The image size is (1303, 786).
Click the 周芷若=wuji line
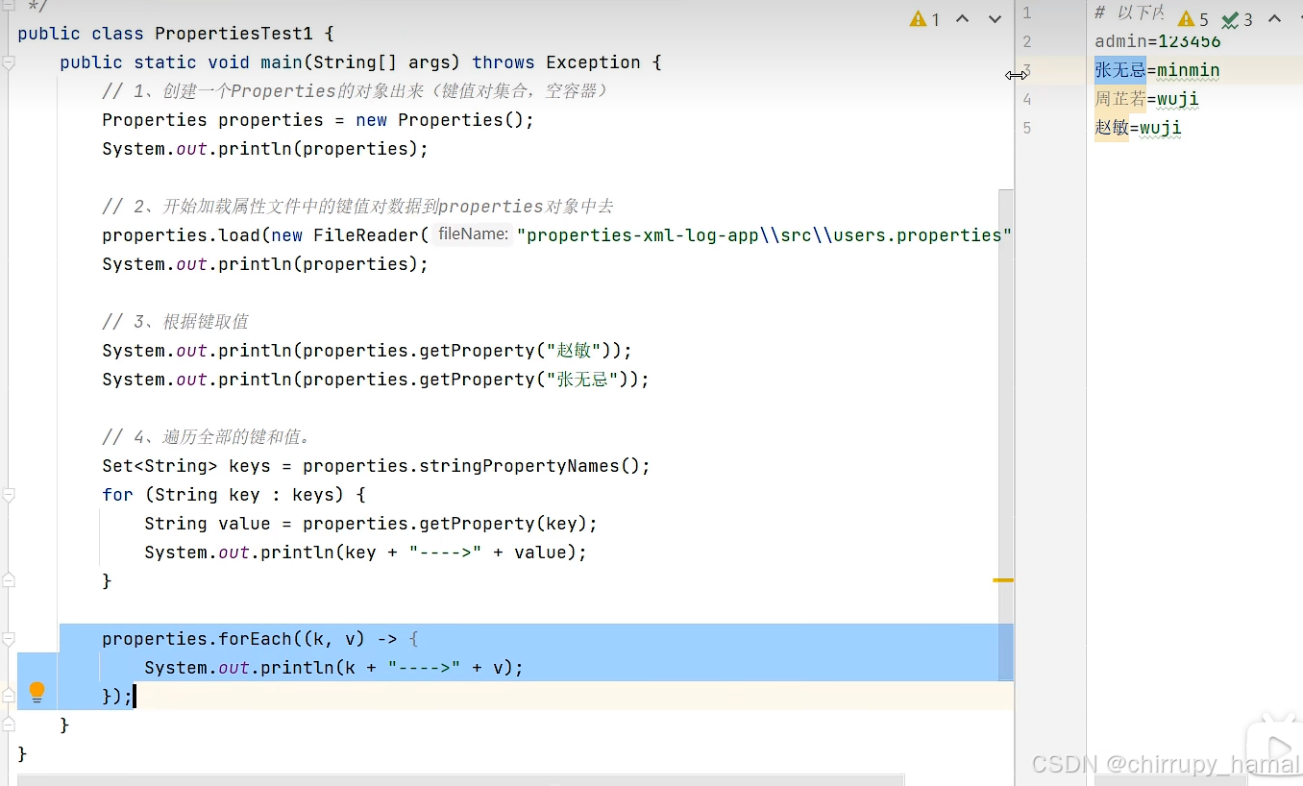pos(1146,99)
